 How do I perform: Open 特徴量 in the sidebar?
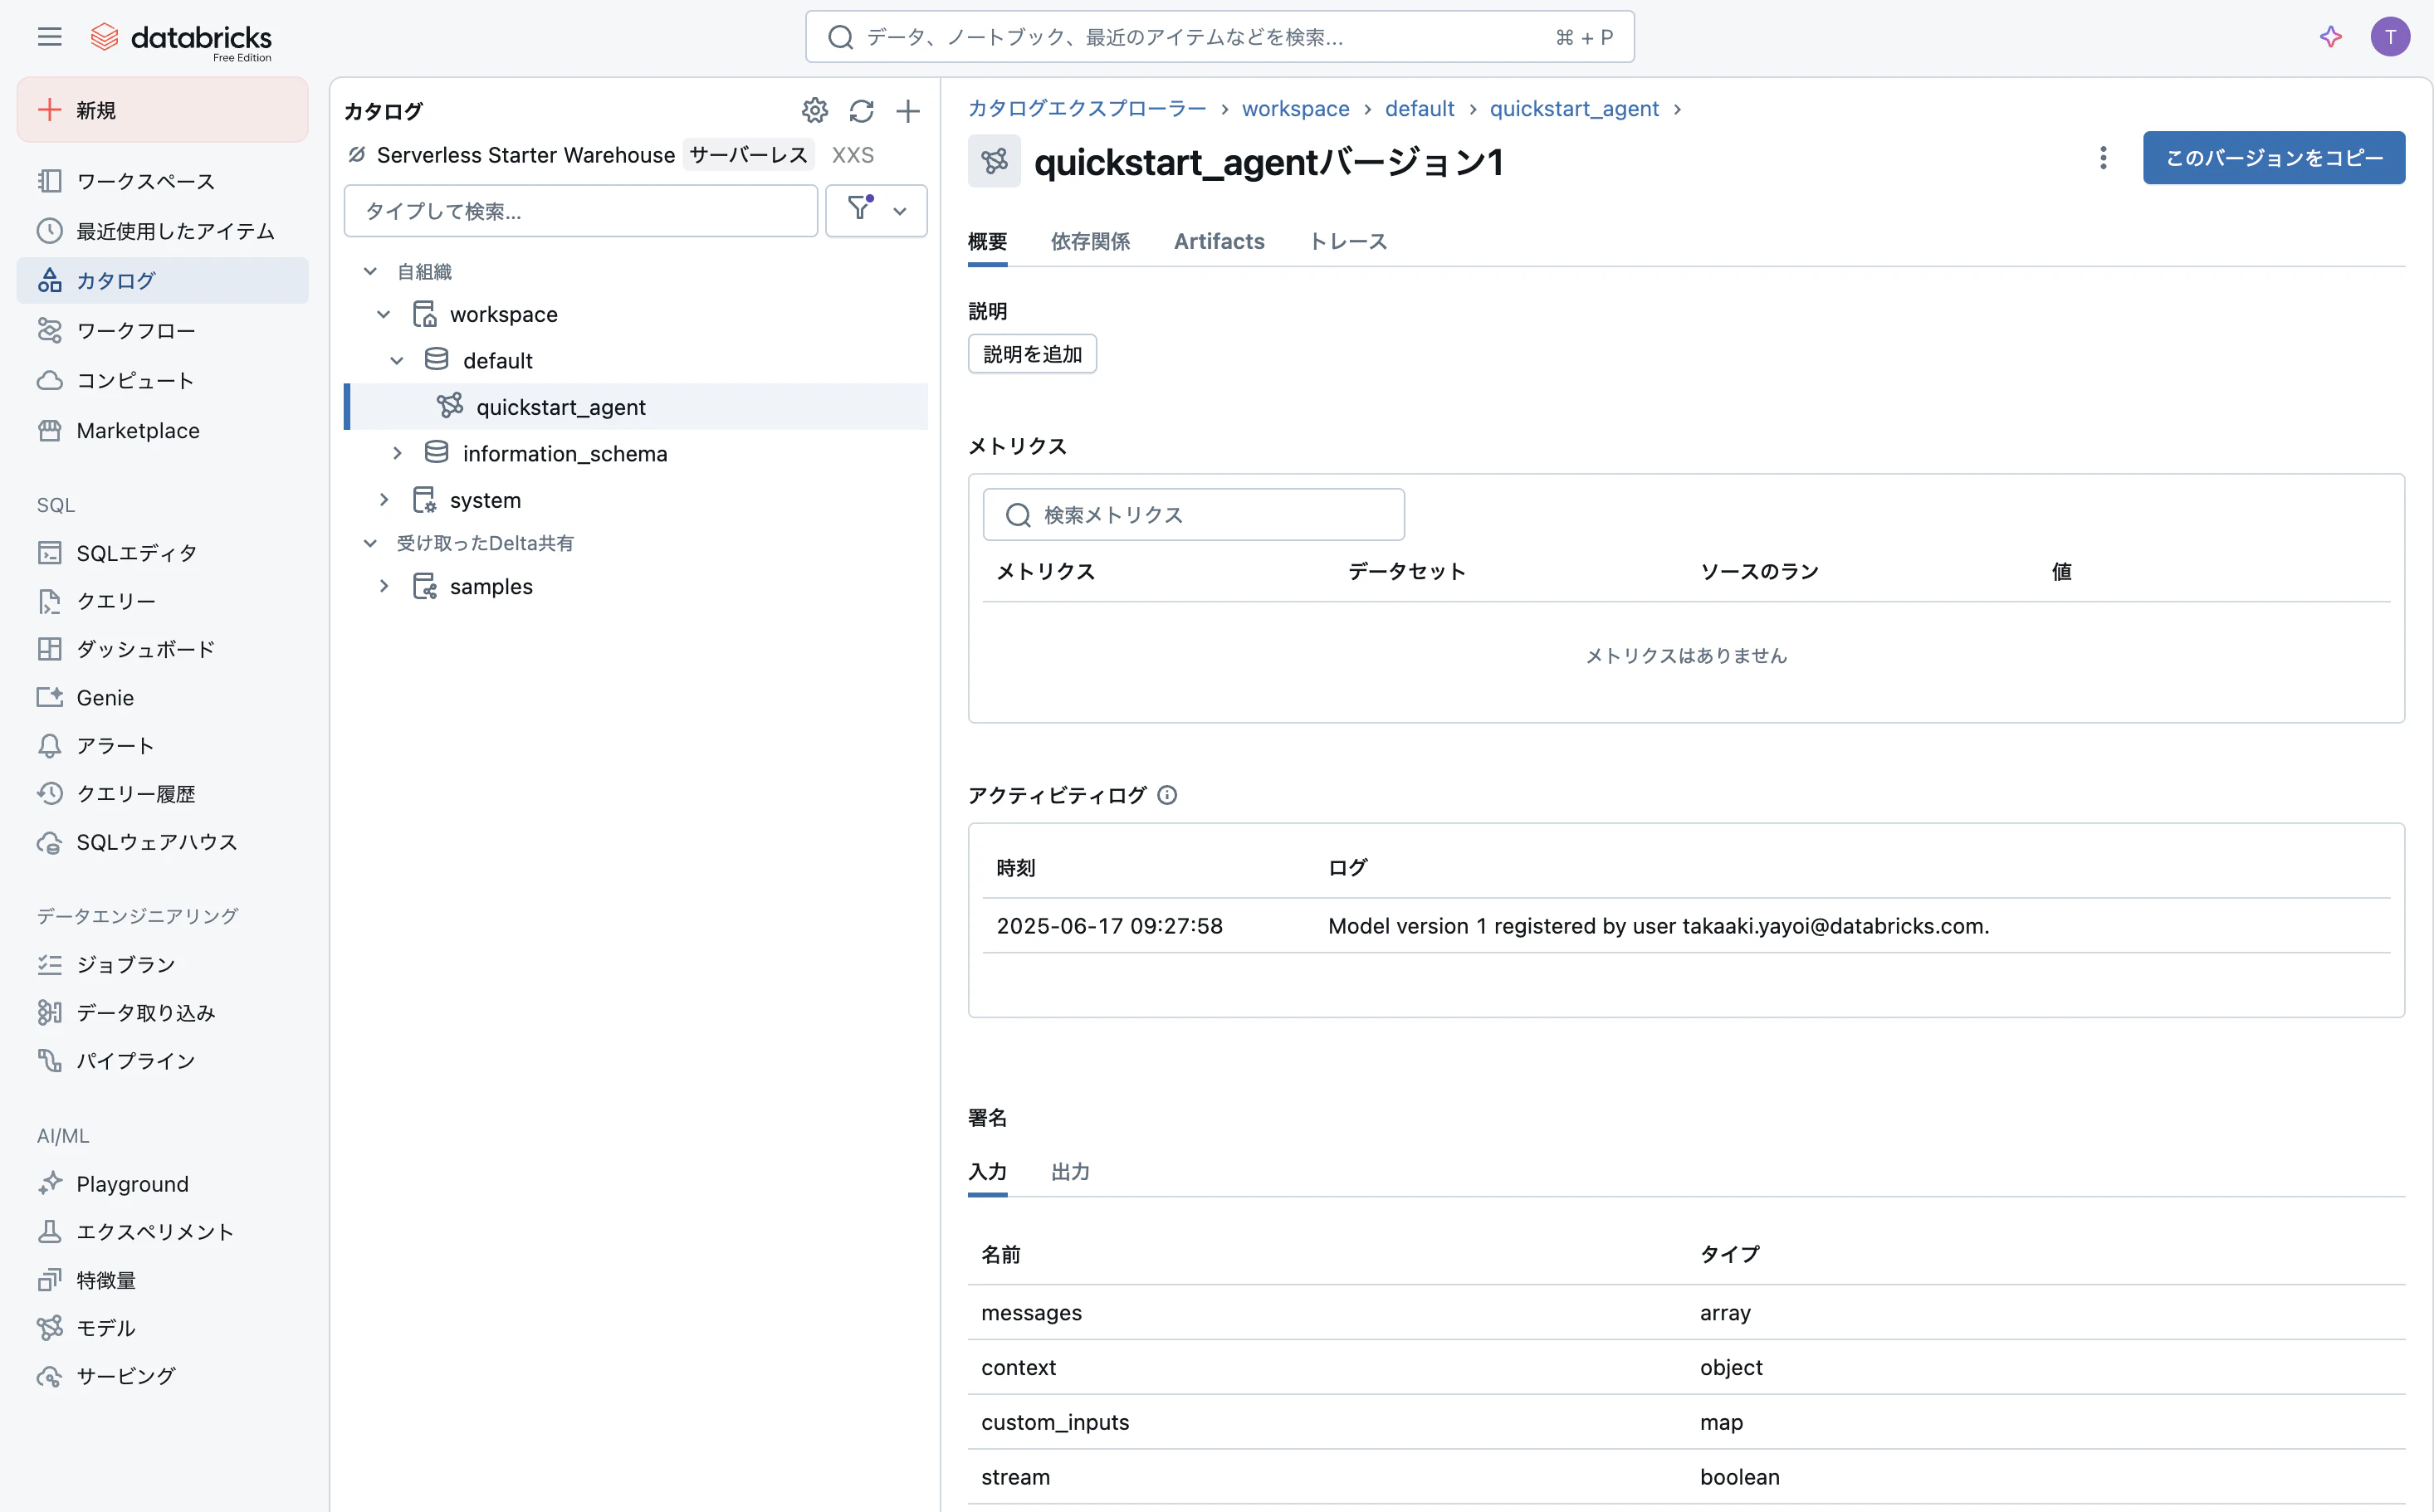pyautogui.click(x=162, y=1280)
